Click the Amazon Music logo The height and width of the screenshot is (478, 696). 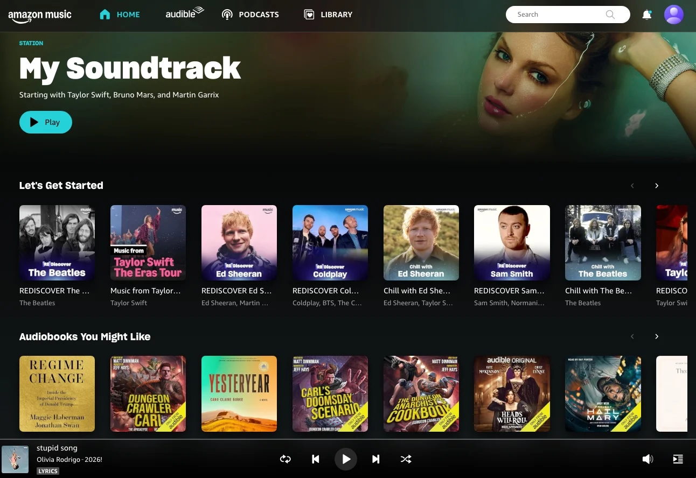40,16
